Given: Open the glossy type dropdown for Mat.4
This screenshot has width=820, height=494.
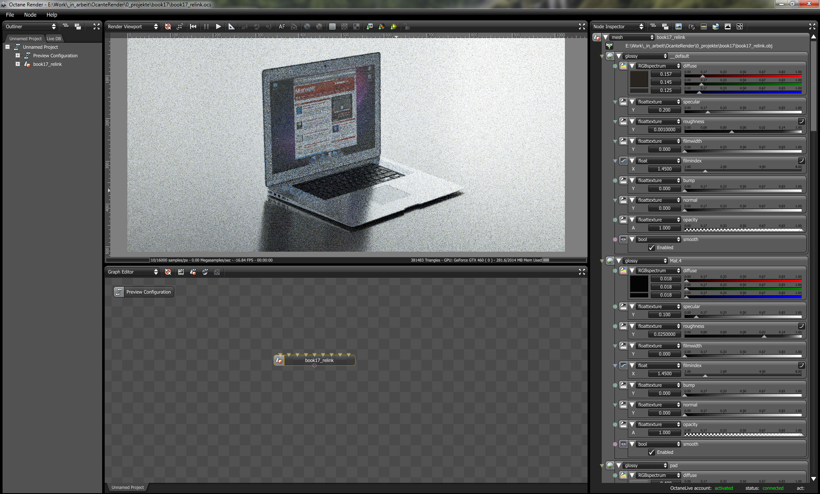Looking at the screenshot, I should 645,261.
